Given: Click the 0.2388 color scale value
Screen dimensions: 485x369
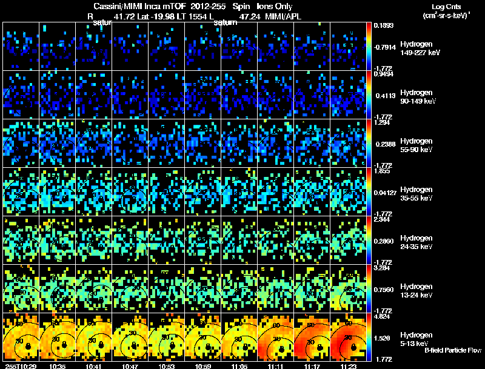Looking at the screenshot, I should pyautogui.click(x=386, y=144).
